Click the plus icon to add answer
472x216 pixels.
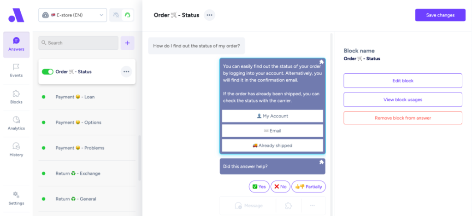click(127, 43)
